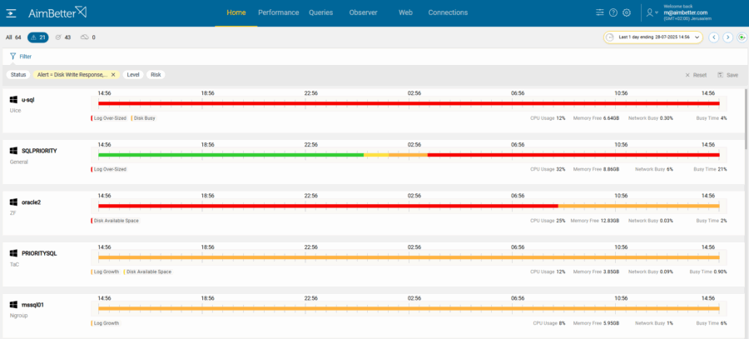The image size is (749, 339).
Task: Click the Log Over-Sized tag under SQLPRIORITY
Action: pyautogui.click(x=109, y=169)
